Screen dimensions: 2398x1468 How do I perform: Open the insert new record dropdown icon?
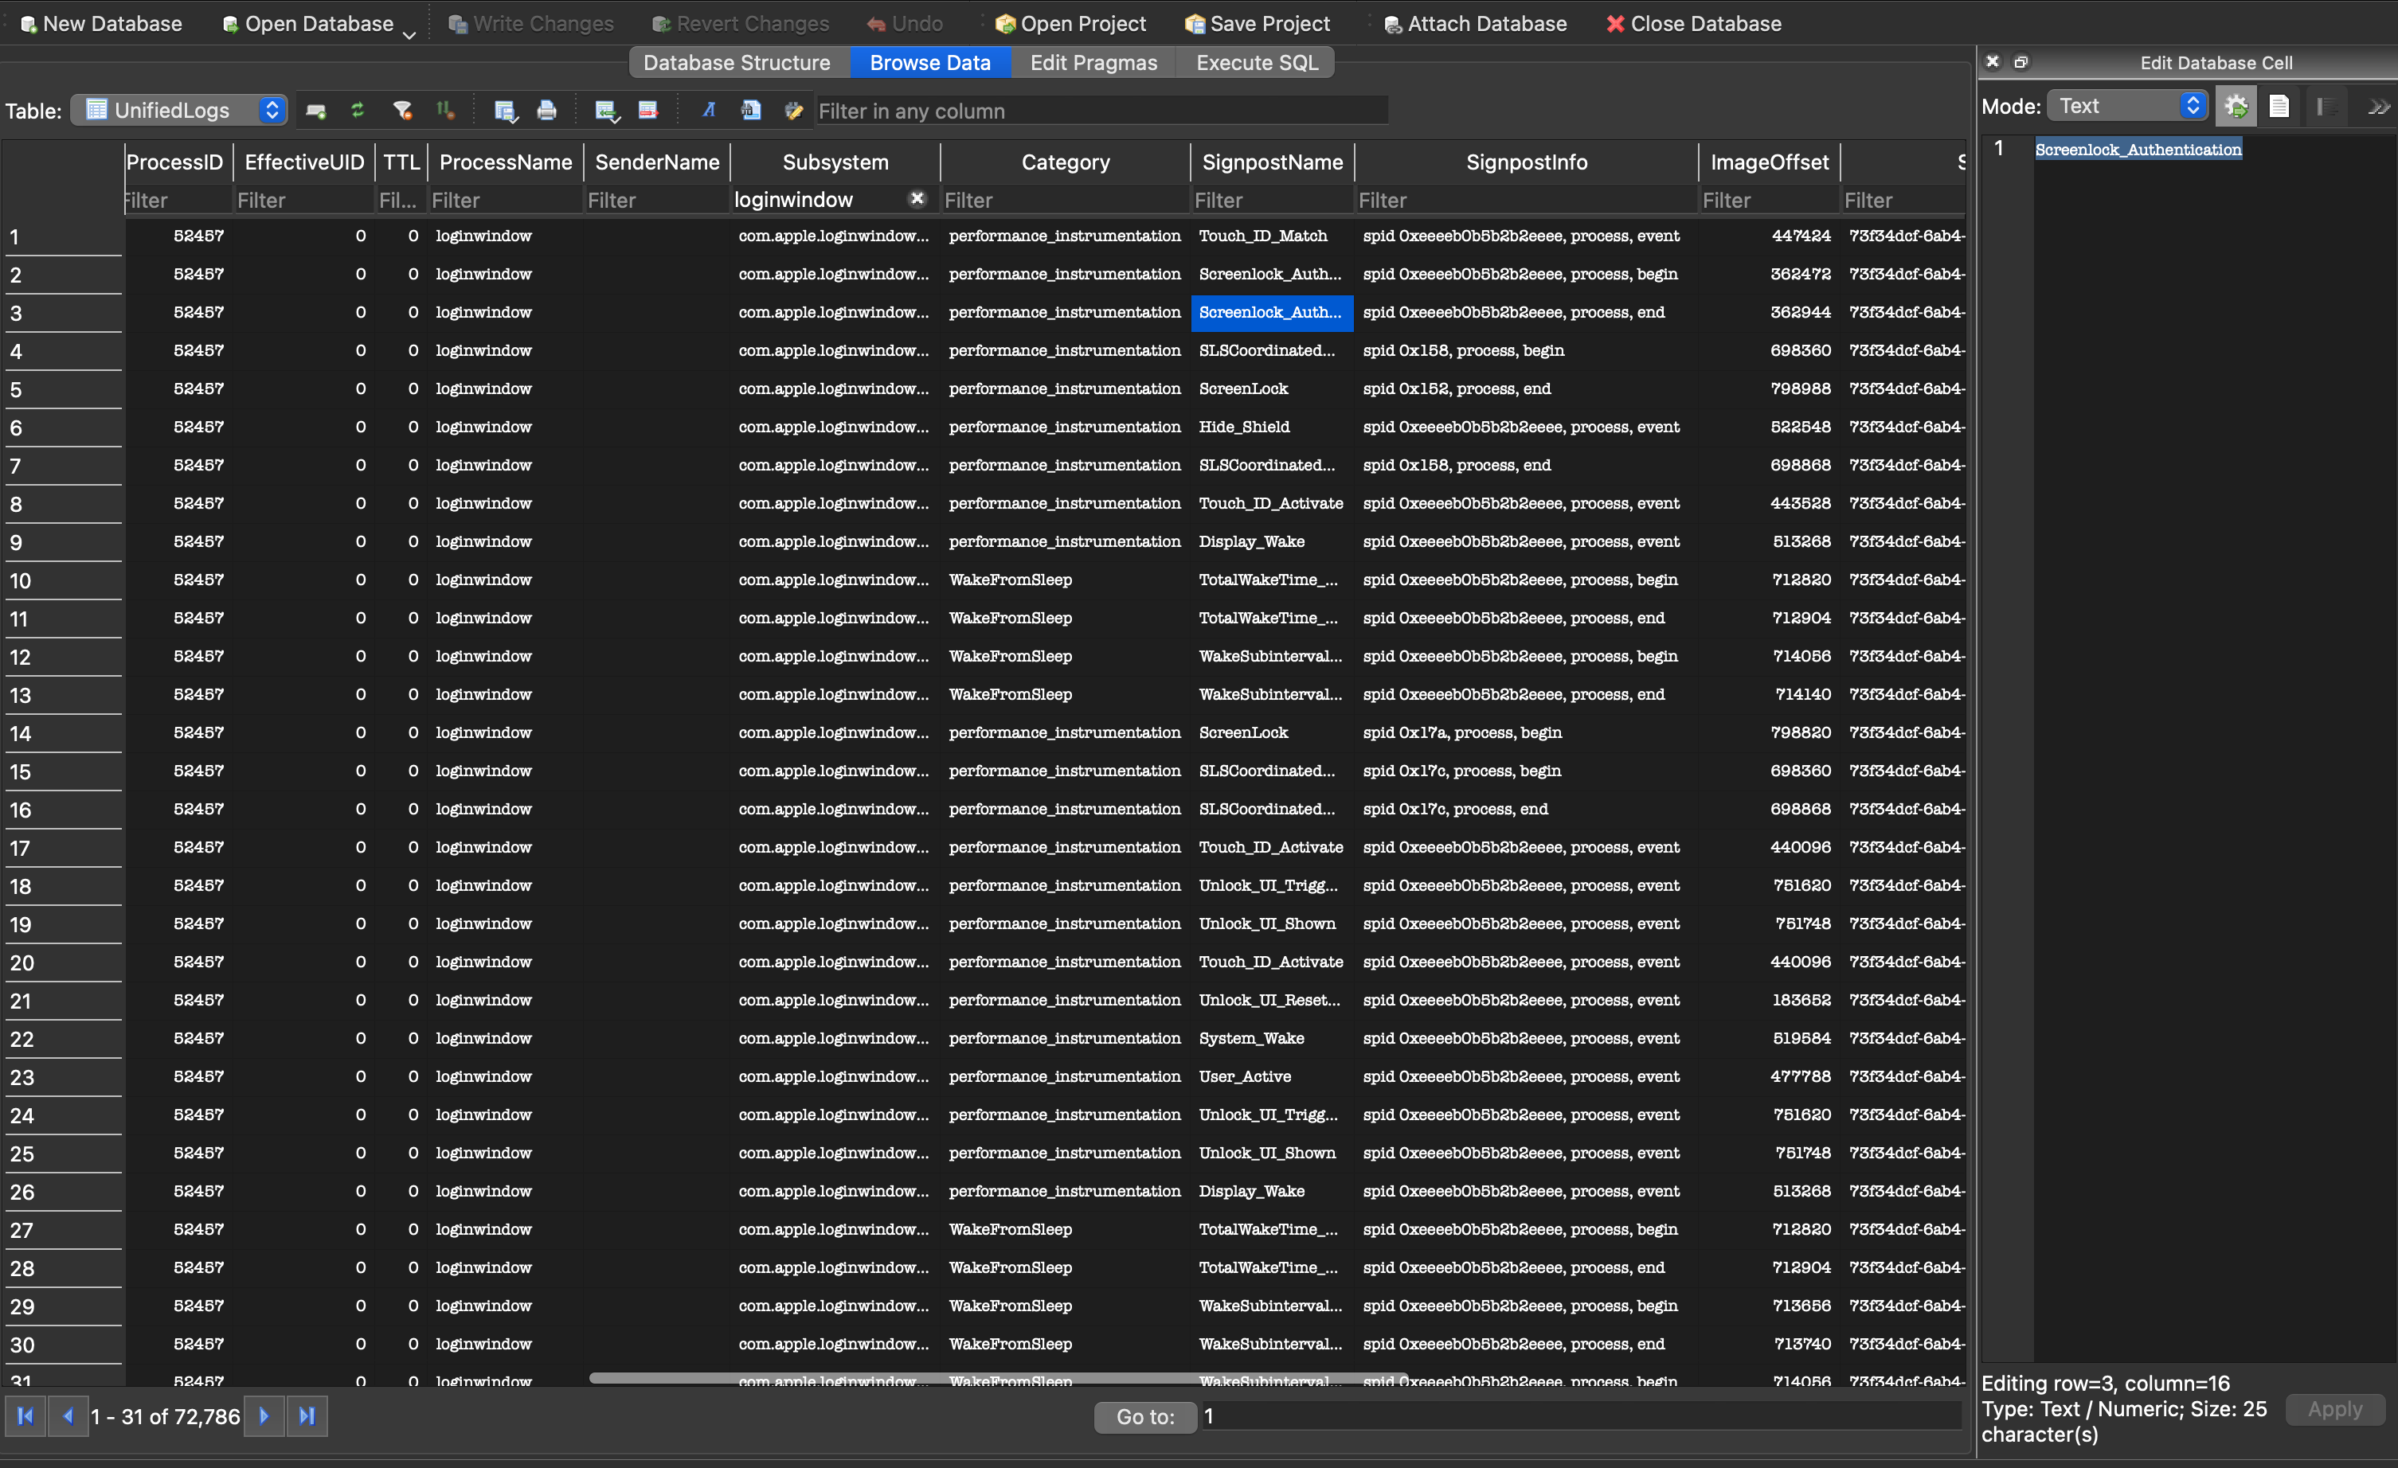[x=606, y=111]
